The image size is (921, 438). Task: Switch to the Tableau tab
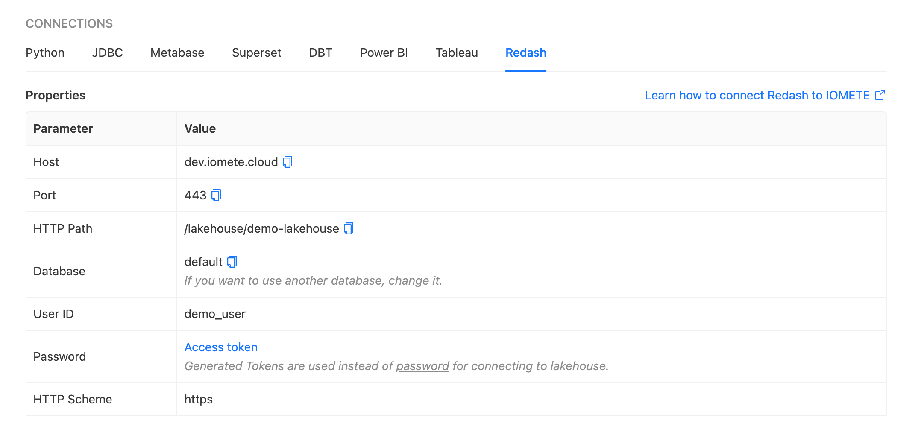457,53
